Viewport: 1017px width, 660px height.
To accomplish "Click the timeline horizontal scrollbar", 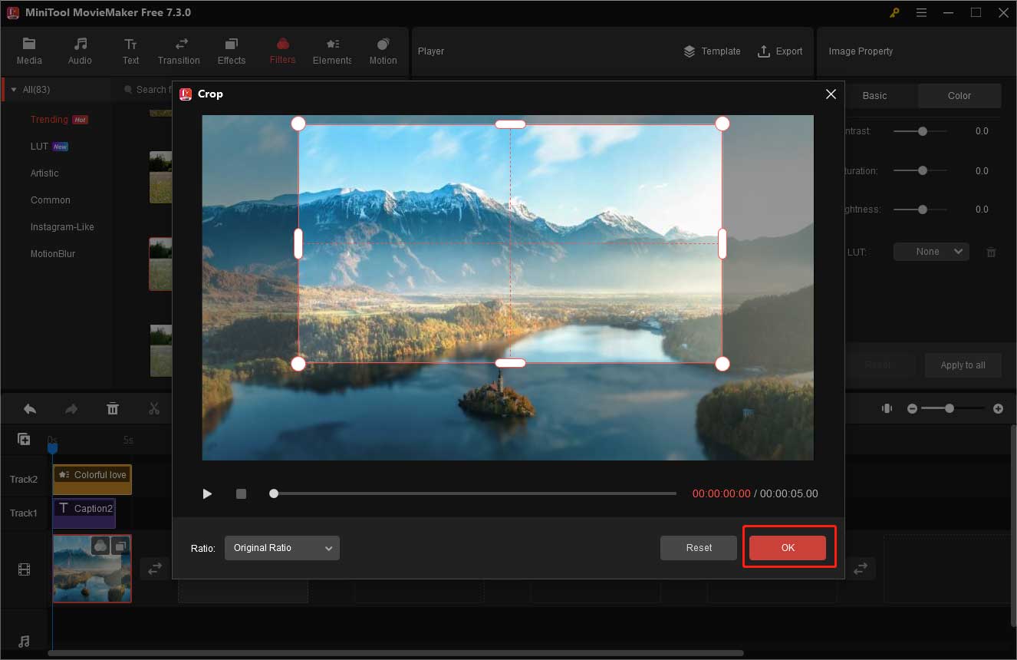I will click(x=396, y=654).
